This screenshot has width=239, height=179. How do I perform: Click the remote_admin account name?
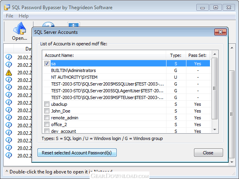tap(65, 118)
